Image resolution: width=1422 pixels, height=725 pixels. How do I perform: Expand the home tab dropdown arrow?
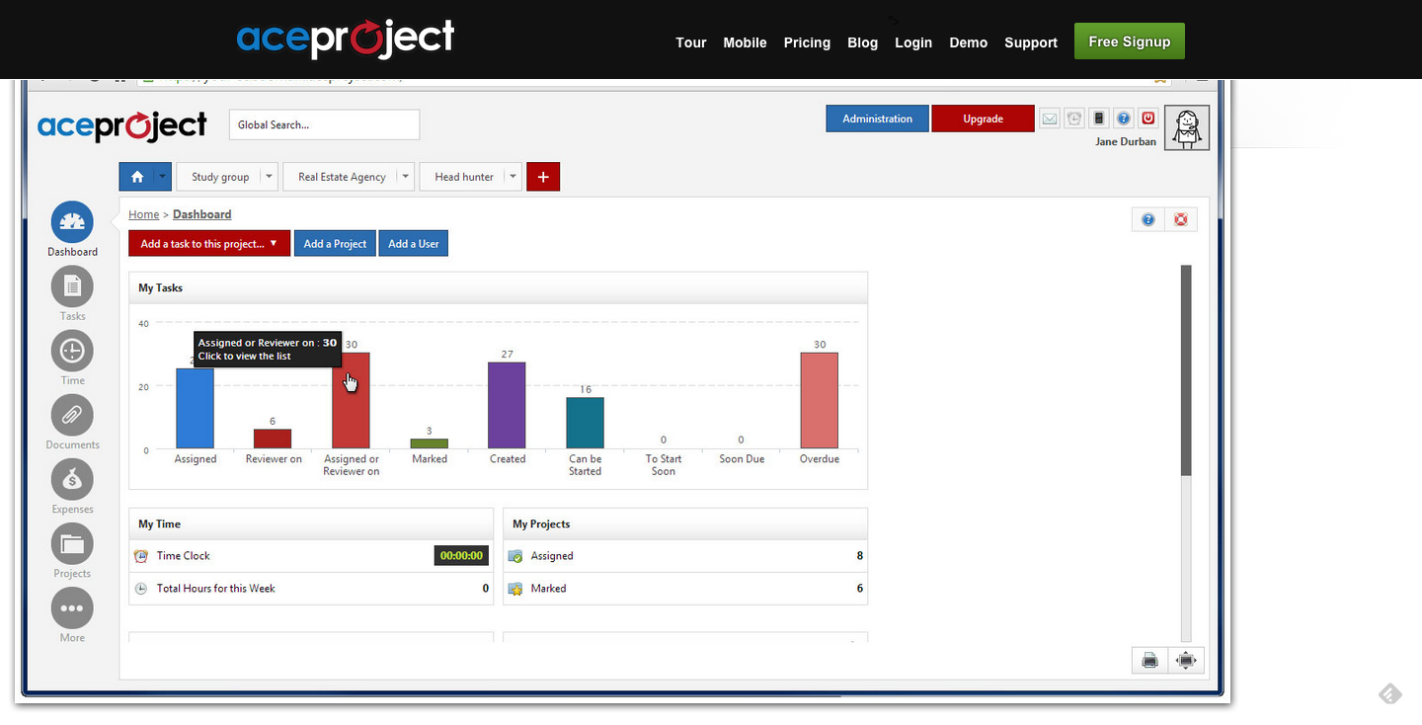coord(163,177)
